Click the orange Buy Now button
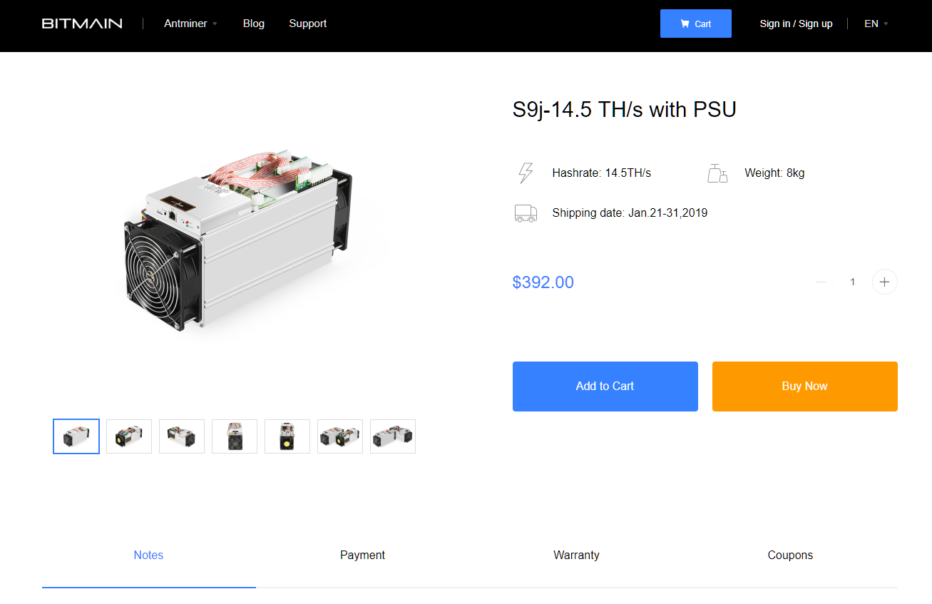 tap(805, 387)
